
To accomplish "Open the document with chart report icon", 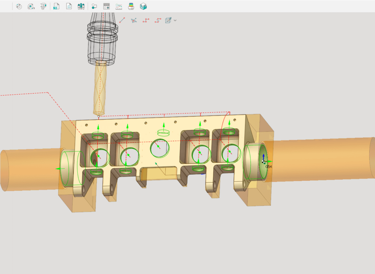I will 69,6.
